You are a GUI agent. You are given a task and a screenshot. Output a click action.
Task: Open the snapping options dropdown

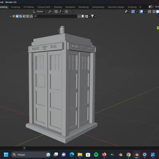click(61, 12)
